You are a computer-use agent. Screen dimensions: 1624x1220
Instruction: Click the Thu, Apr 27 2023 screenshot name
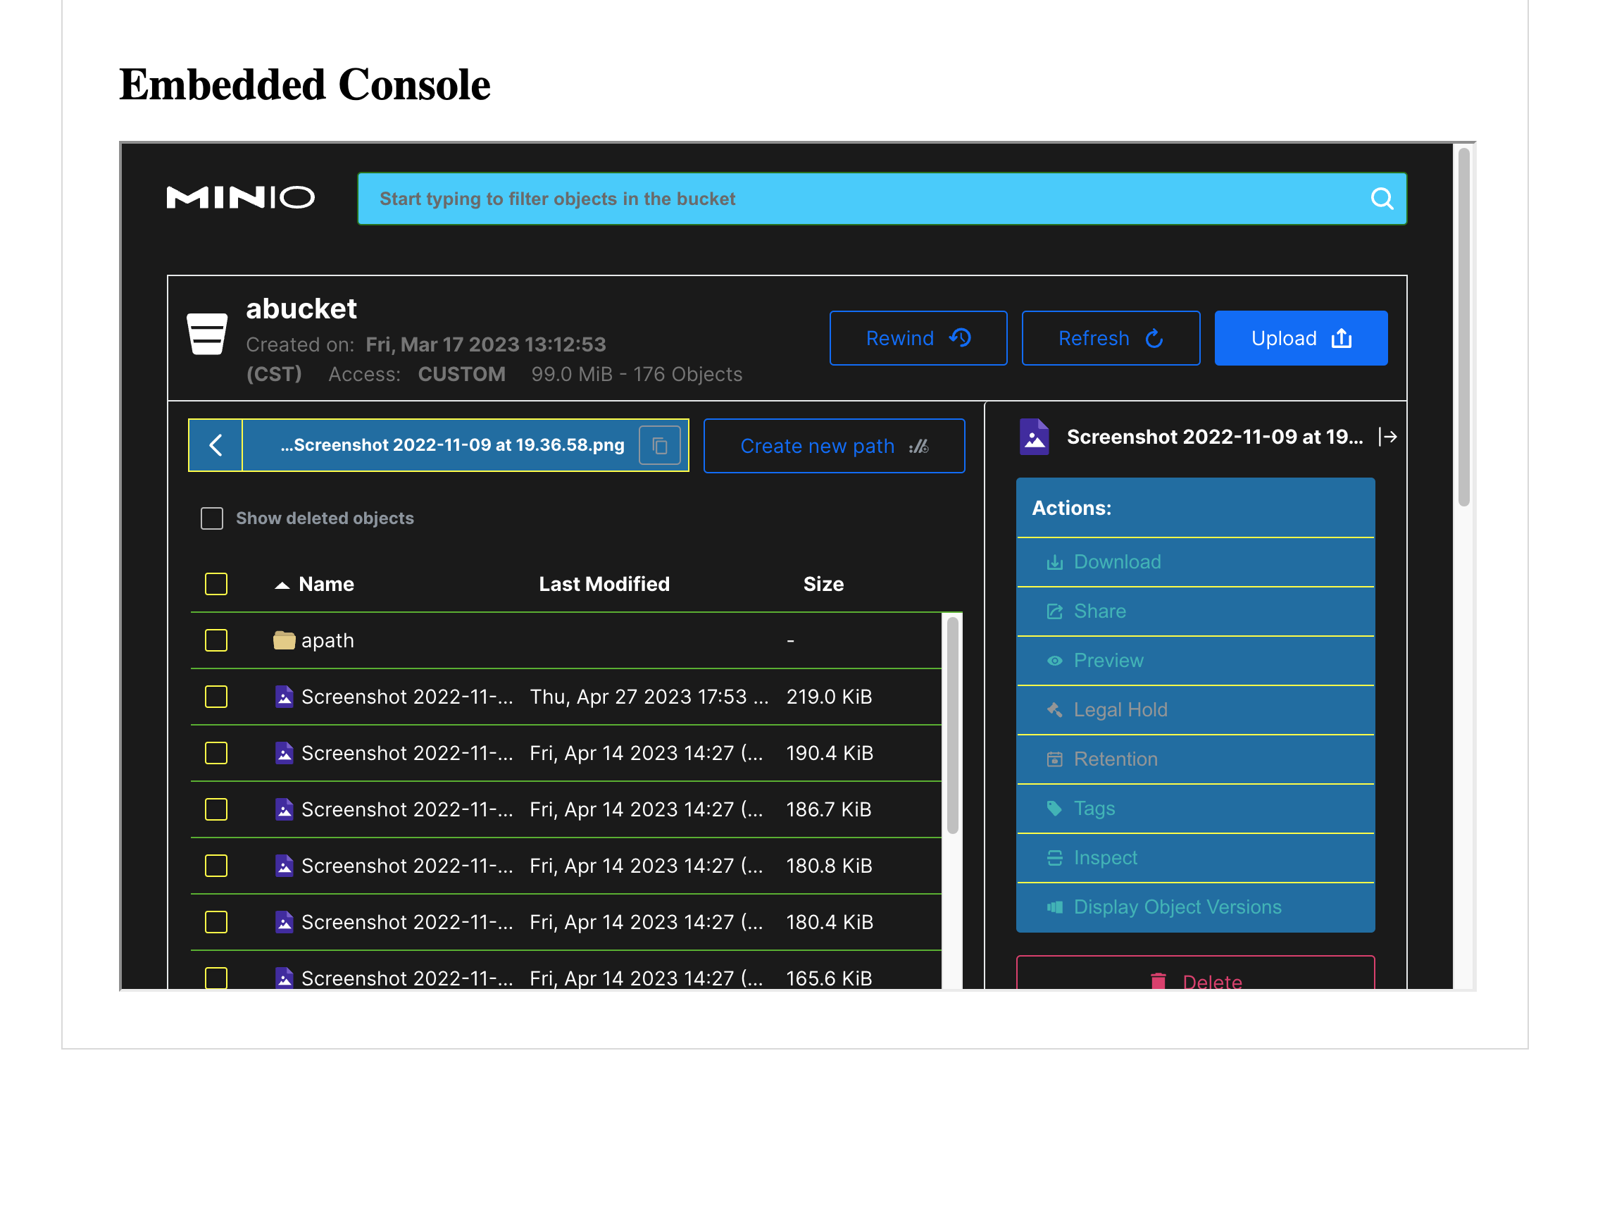(x=407, y=697)
